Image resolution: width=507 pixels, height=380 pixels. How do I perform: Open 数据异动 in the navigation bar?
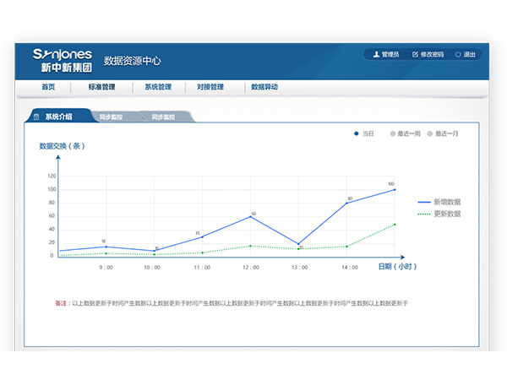264,87
